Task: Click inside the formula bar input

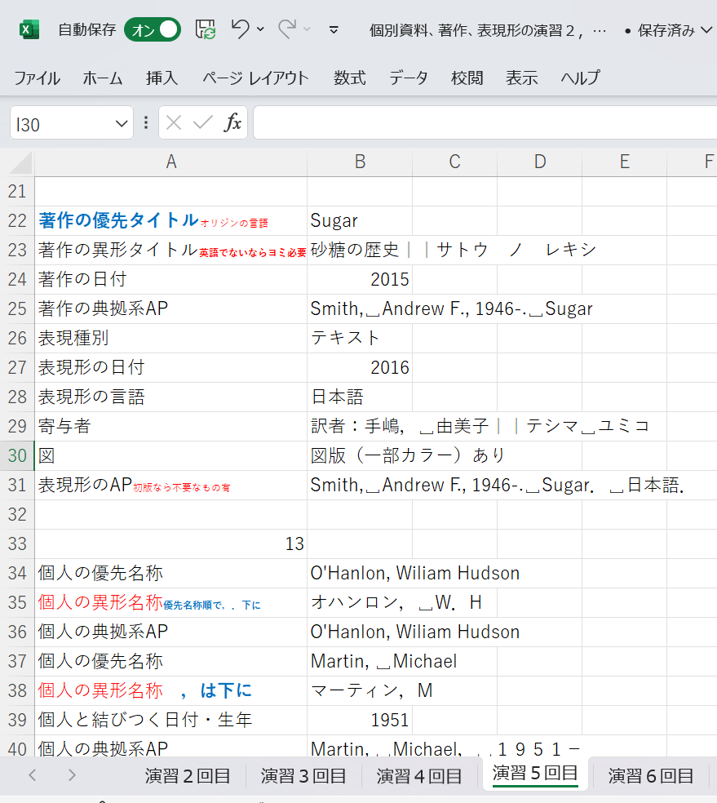Action: (x=485, y=123)
